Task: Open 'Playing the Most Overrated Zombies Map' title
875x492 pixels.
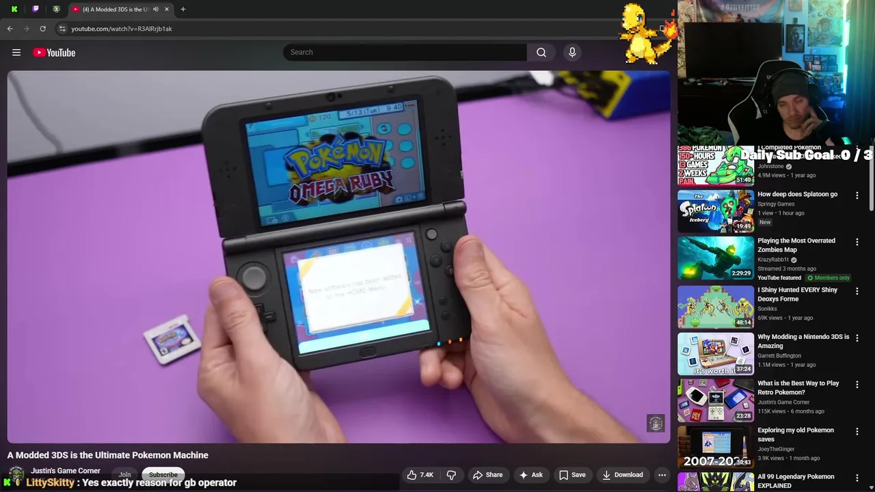Action: (x=796, y=245)
